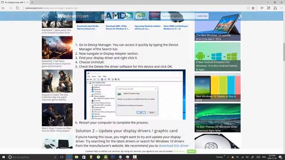Open 'Solve HDMI not Working' link
The image size is (285, 160).
(x=175, y=28)
